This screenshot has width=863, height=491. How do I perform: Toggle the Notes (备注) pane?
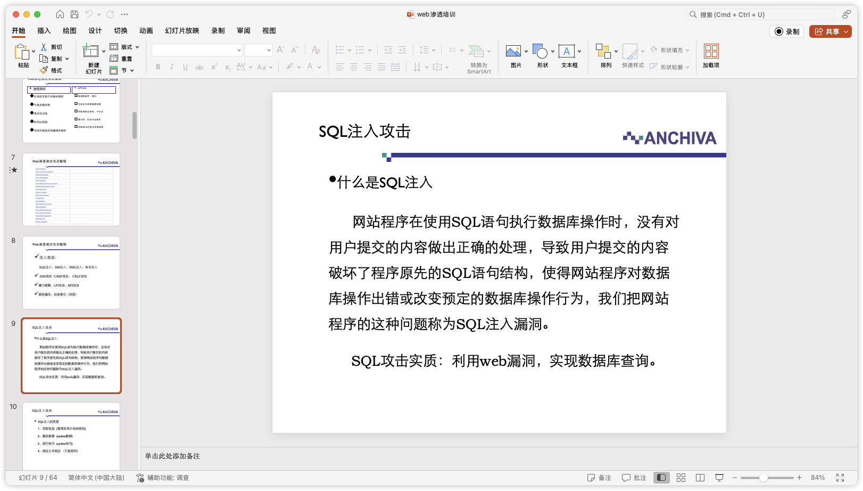tap(599, 478)
